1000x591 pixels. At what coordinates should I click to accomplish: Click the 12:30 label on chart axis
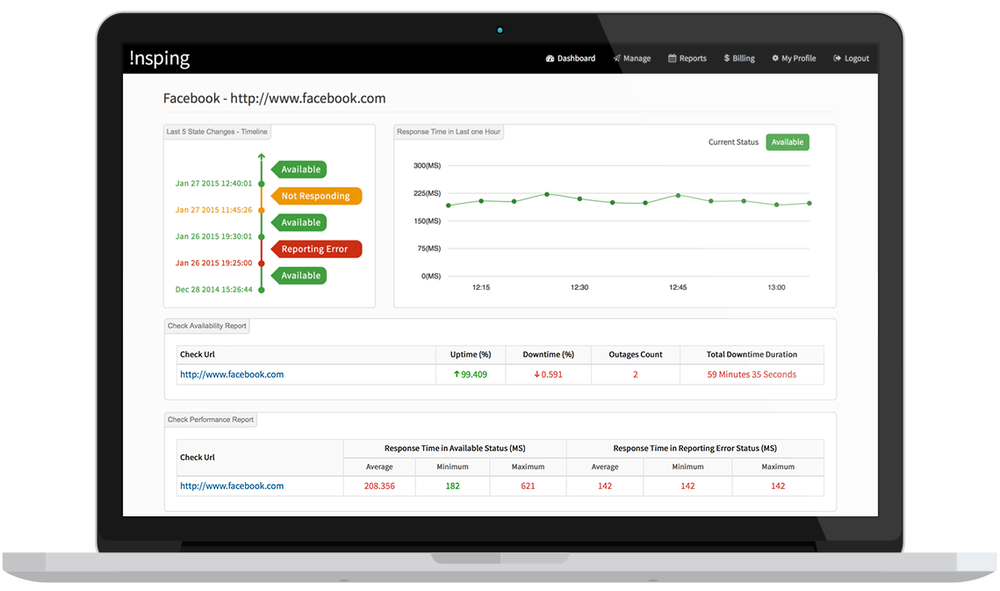(579, 287)
